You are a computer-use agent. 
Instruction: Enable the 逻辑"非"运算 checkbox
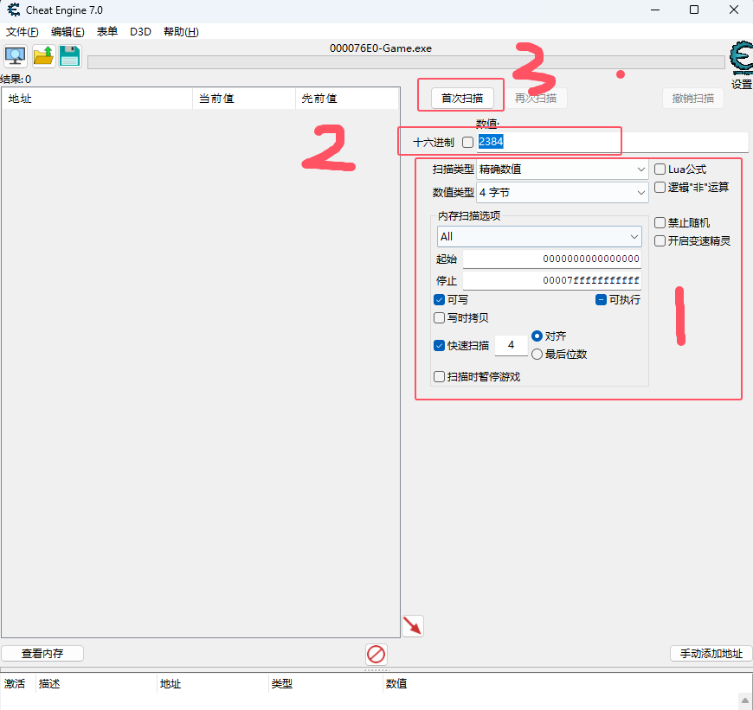[660, 187]
